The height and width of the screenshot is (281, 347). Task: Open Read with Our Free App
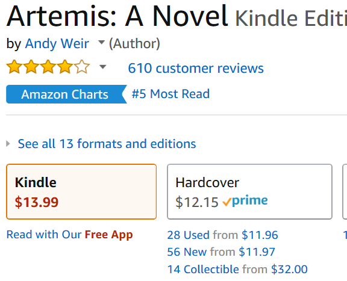(69, 235)
